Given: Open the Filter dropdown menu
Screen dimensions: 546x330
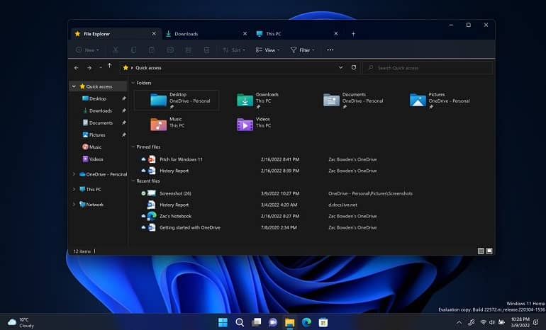Looking at the screenshot, I should pyautogui.click(x=302, y=50).
